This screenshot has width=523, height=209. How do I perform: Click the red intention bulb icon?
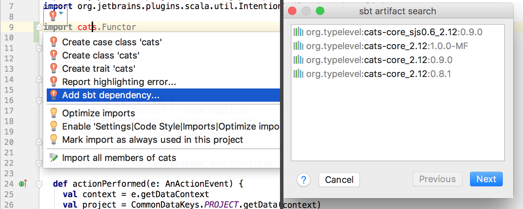click(53, 15)
